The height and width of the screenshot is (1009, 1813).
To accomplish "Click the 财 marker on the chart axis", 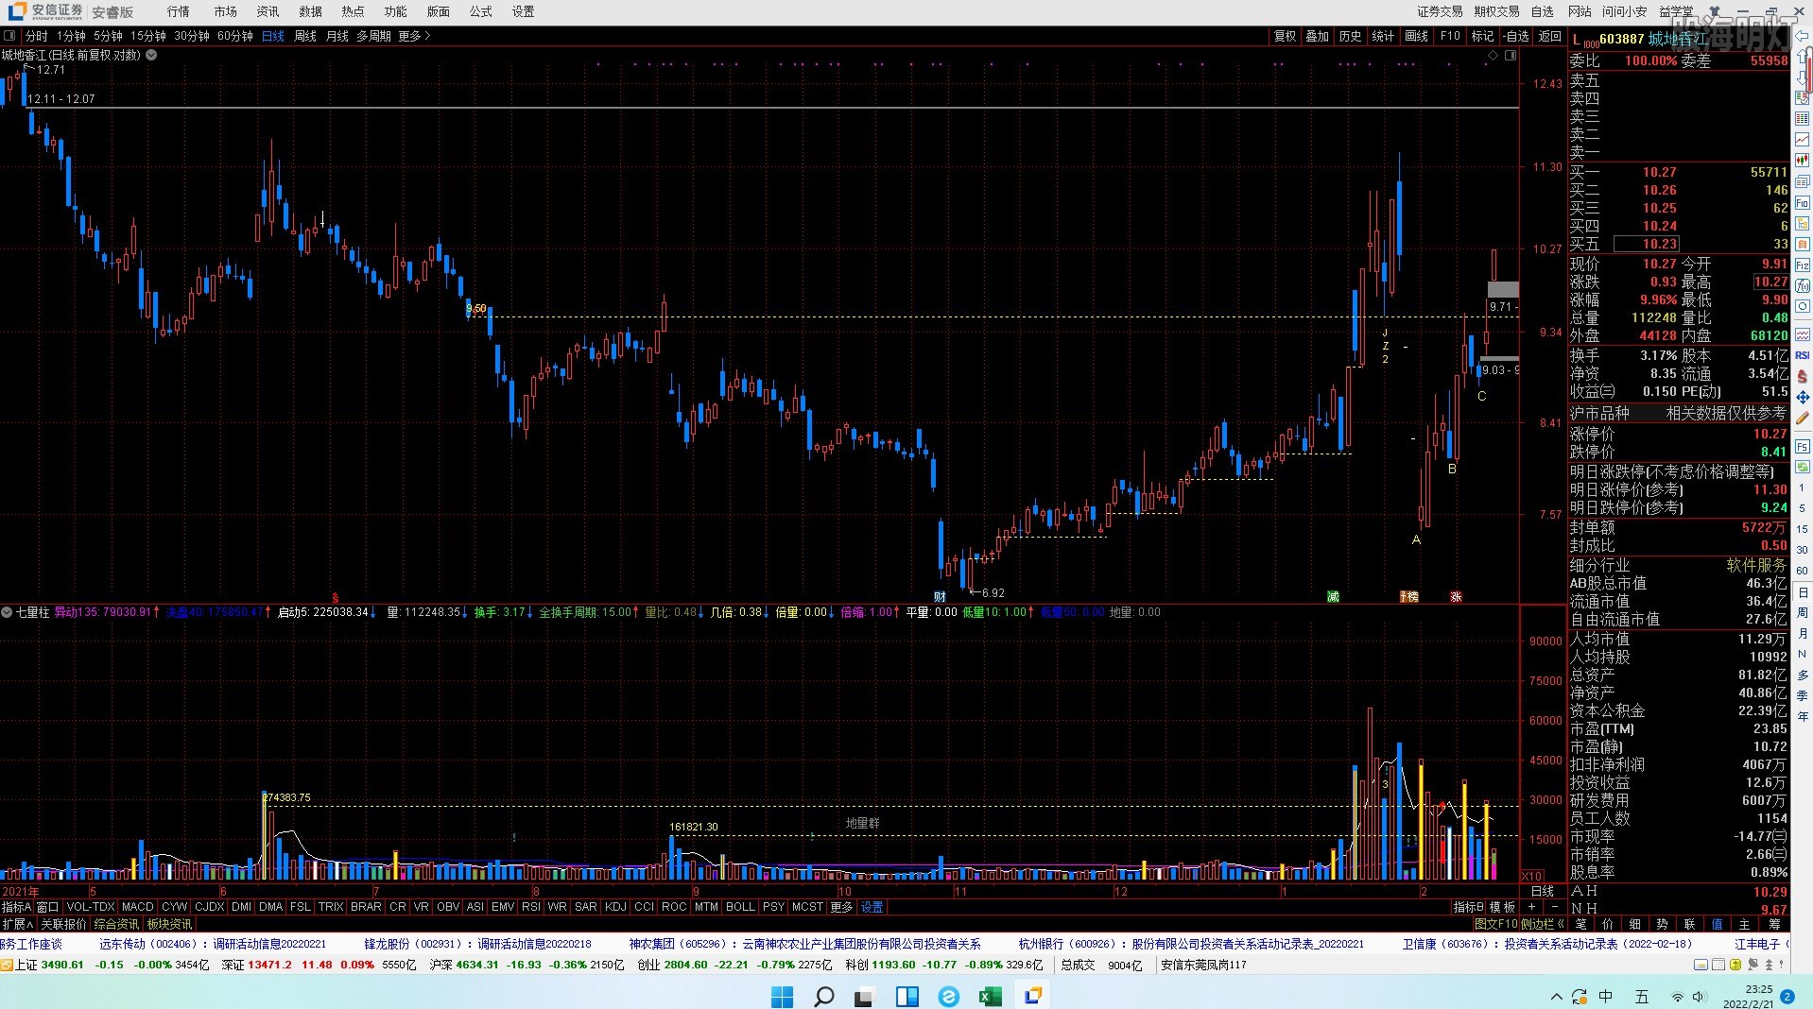I will (x=940, y=596).
